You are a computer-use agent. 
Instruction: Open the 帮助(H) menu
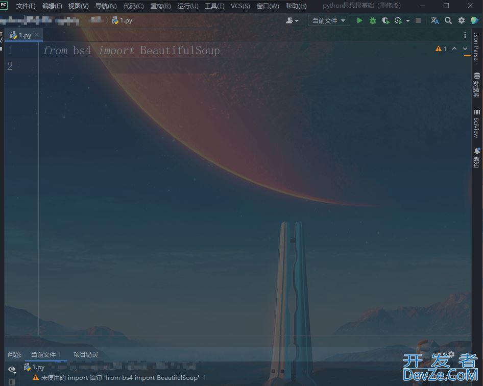(x=296, y=6)
